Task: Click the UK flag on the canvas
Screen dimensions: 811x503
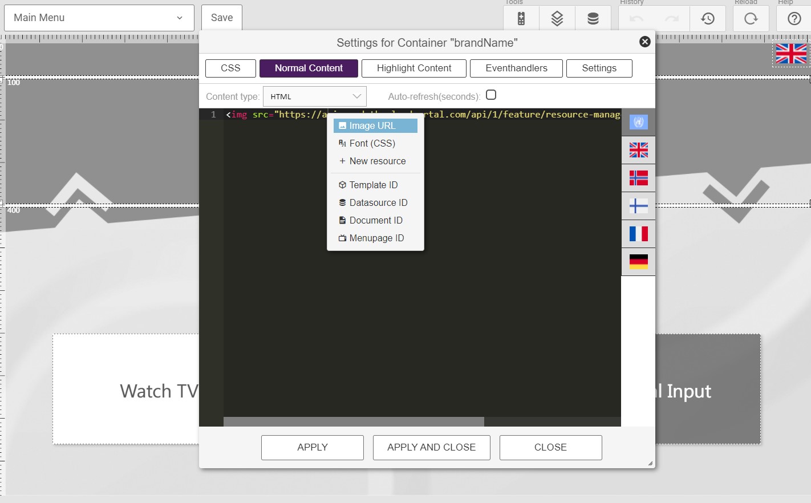Action: pyautogui.click(x=791, y=54)
